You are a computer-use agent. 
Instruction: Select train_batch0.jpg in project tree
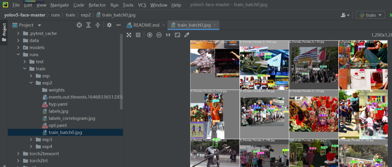(x=65, y=132)
